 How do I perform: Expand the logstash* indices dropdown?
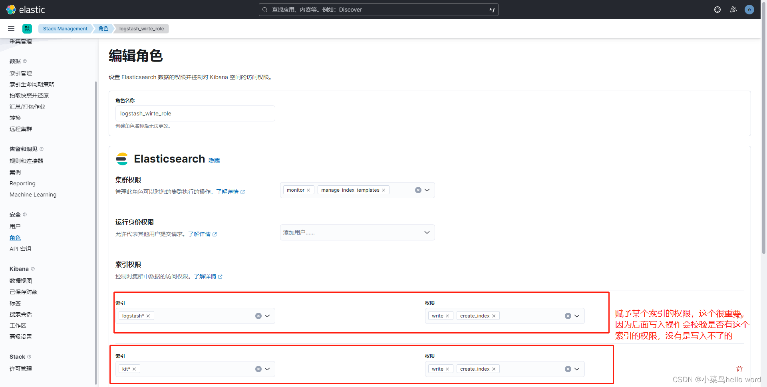pyautogui.click(x=267, y=316)
